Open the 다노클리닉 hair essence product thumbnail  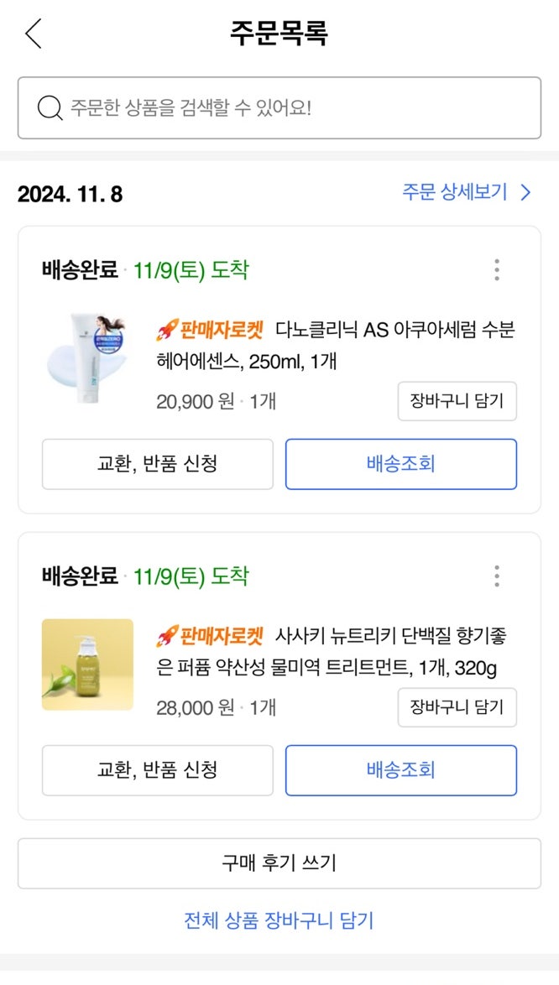pos(87,358)
